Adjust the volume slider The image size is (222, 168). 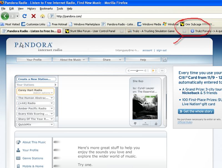pyautogui.click(x=137, y=70)
